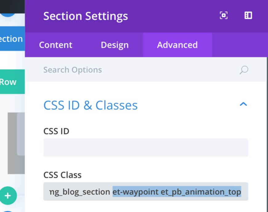Click the CSS ID & Classes heading
Image resolution: width=268 pixels, height=212 pixels.
[91, 105]
